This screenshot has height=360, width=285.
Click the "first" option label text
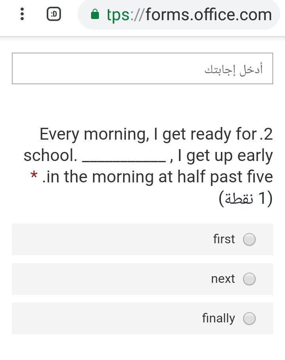224,239
